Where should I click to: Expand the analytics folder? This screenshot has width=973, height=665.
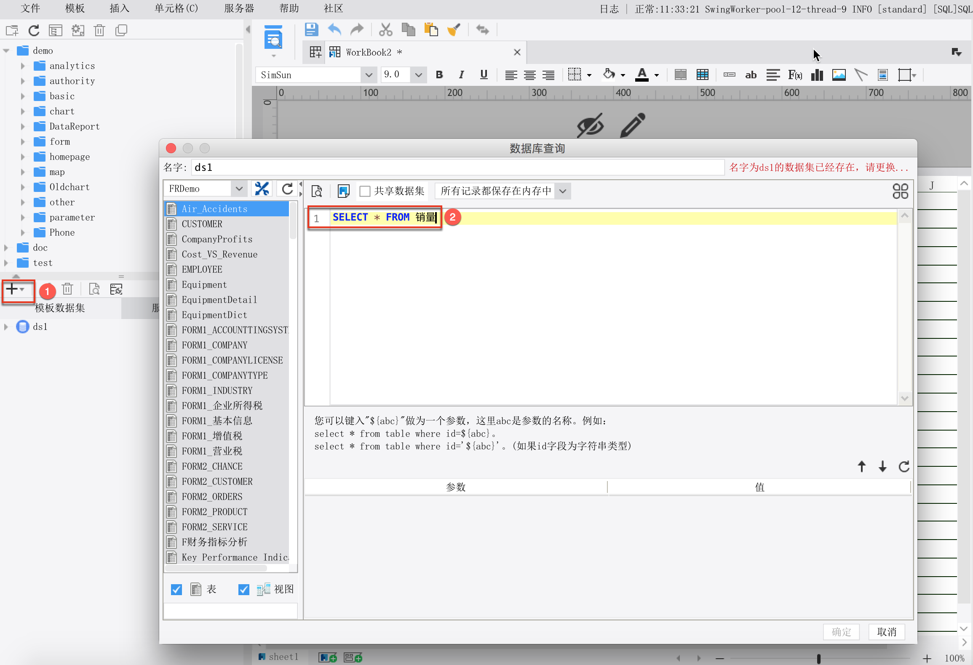(x=23, y=66)
